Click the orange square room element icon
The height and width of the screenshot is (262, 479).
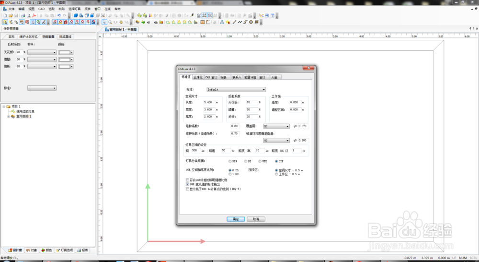tap(202, 22)
